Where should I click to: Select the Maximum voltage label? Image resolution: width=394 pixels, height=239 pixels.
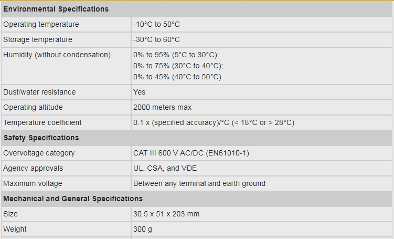click(x=33, y=183)
